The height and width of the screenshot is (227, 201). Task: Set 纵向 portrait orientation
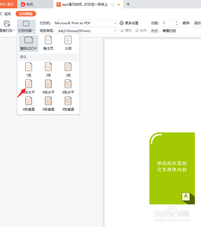[x=141, y=30]
